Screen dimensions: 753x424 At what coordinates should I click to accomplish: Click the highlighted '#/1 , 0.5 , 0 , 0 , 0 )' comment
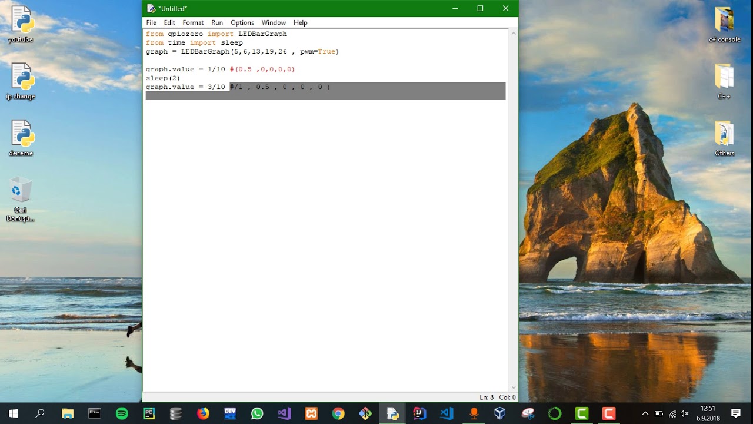[280, 87]
